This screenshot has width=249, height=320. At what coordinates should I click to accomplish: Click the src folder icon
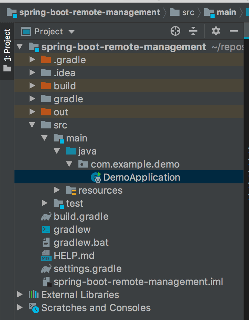click(x=46, y=125)
